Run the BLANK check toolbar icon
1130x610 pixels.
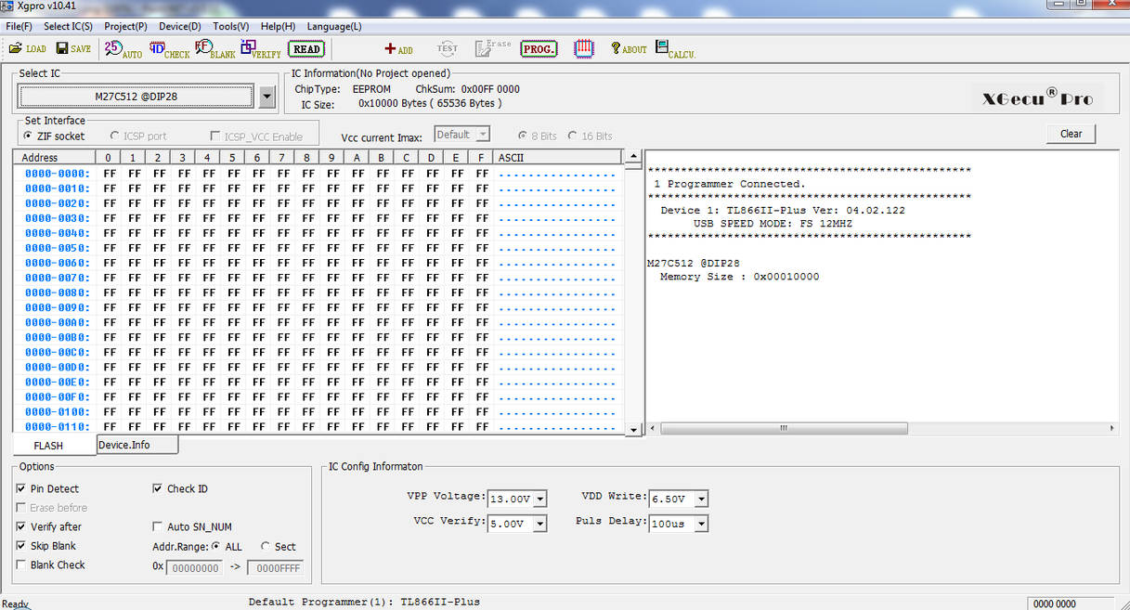[215, 48]
